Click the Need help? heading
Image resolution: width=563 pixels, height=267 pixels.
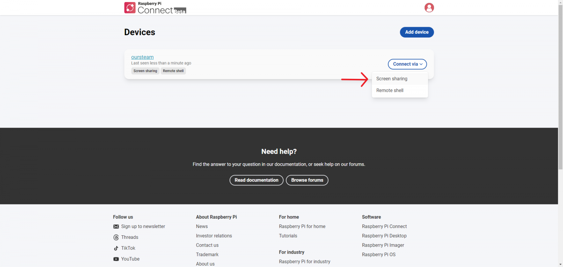[279, 152]
